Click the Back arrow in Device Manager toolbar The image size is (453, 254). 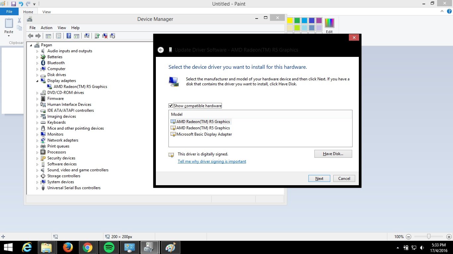tap(31, 36)
